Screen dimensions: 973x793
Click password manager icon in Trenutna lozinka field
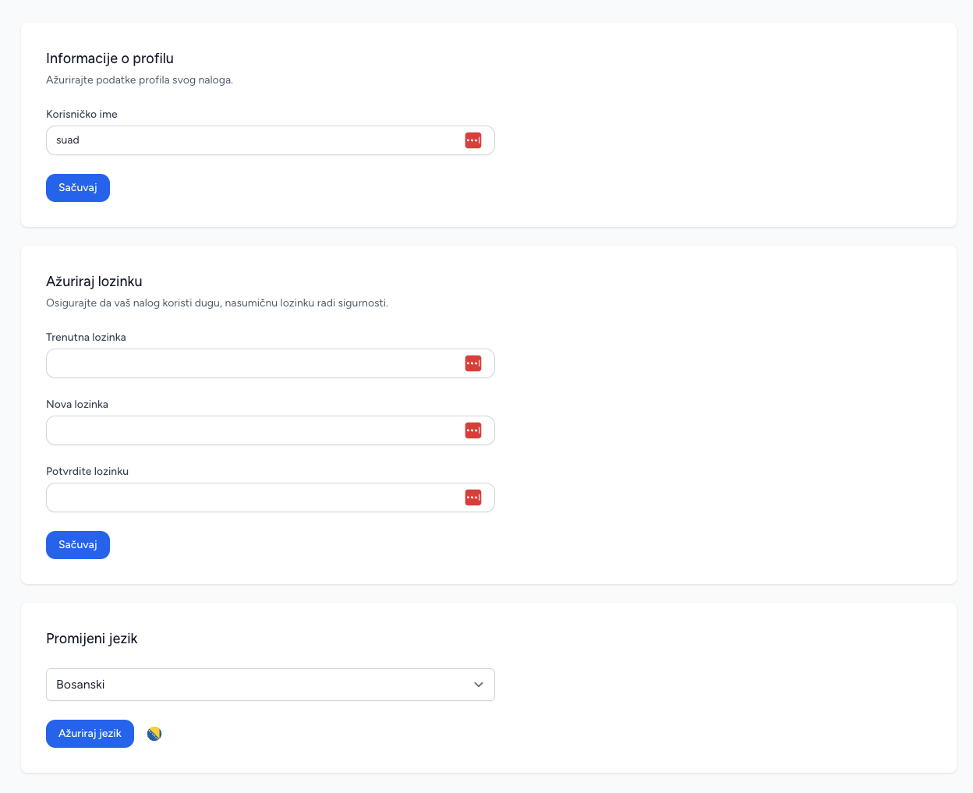tap(473, 363)
